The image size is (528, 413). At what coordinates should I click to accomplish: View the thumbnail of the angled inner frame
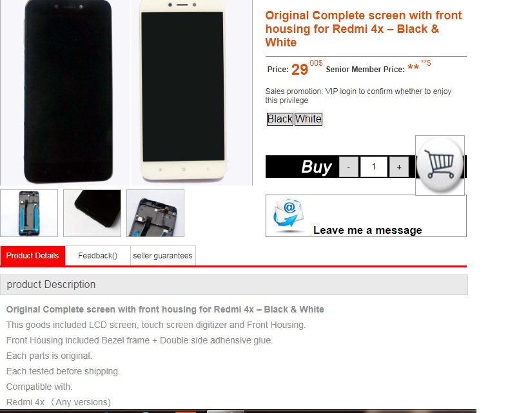point(155,213)
